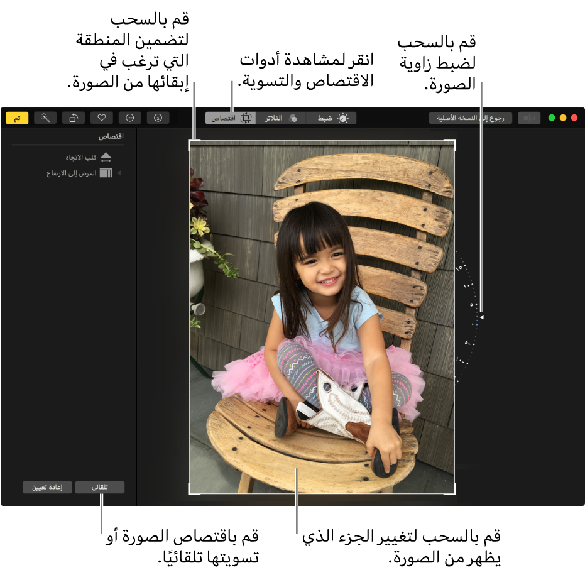
Task: Show photo info with the info icon
Action: coord(158,118)
